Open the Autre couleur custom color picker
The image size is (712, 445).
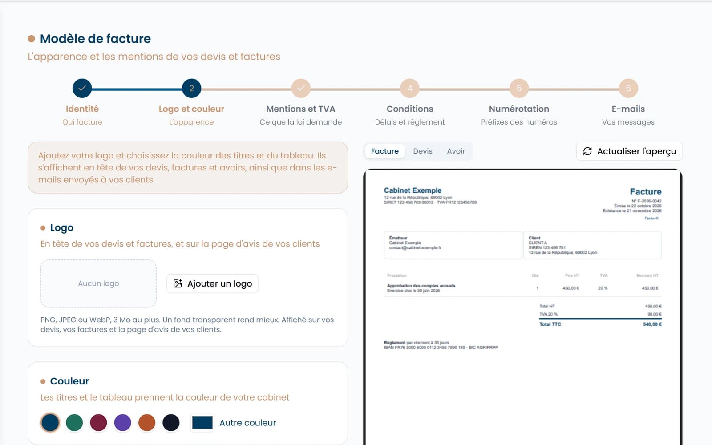click(202, 422)
